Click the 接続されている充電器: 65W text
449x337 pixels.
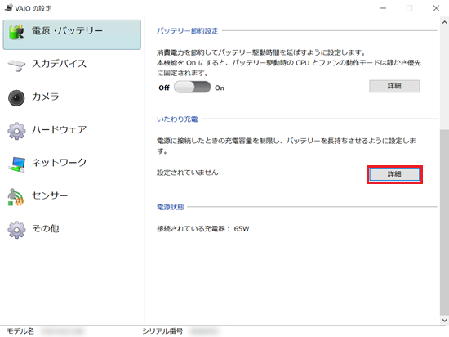point(203,229)
